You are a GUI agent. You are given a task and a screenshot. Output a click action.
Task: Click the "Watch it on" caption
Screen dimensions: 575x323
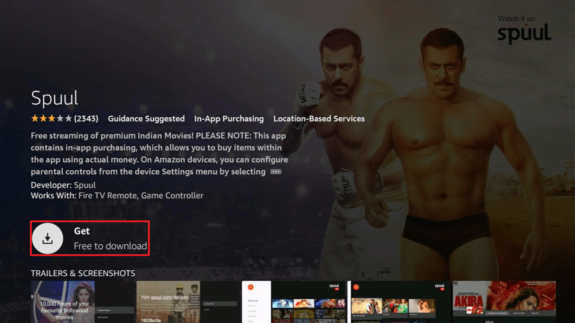tap(516, 19)
